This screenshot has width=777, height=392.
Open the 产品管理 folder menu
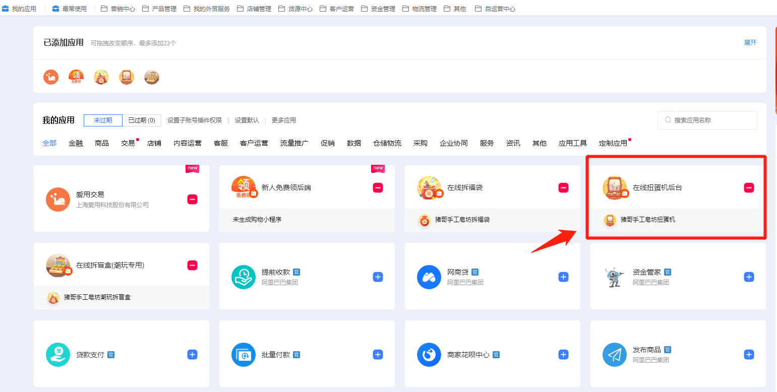pyautogui.click(x=159, y=9)
